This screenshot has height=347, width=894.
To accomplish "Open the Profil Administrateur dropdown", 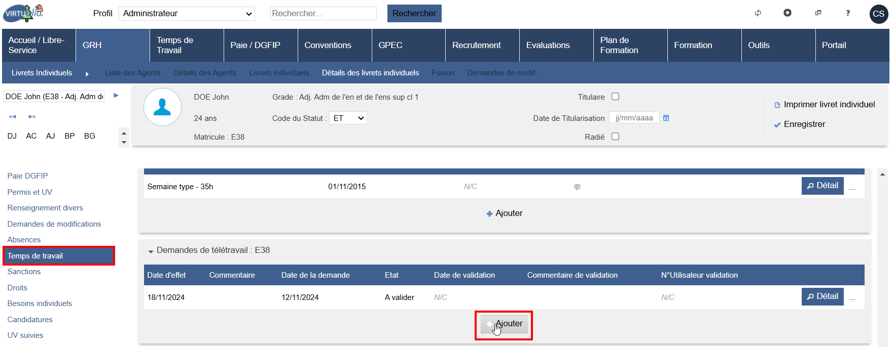I will point(187,14).
